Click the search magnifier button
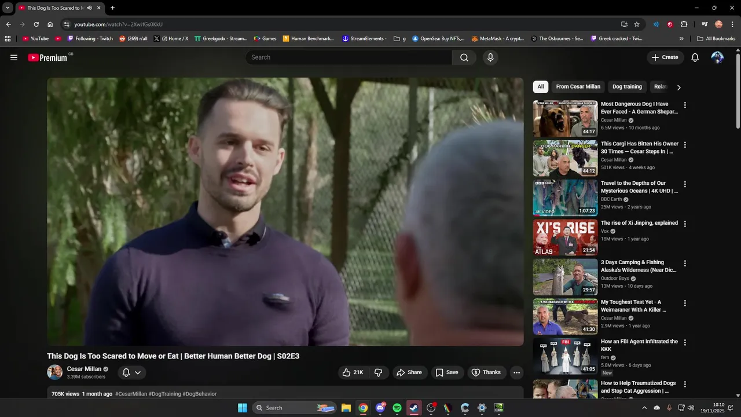This screenshot has height=417, width=741. 464,57
